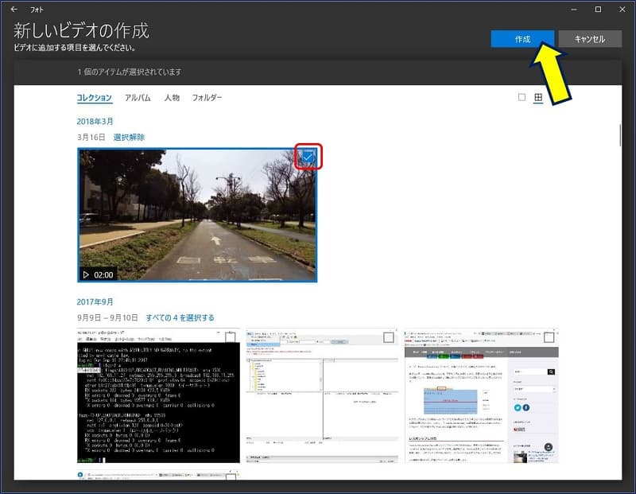This screenshot has height=494, width=636.
Task: Go back using the top-left arrow
Action: (x=14, y=10)
